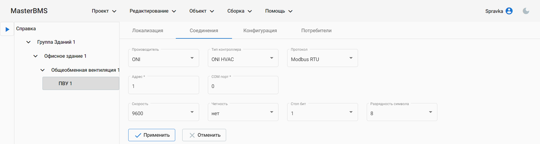The width and height of the screenshot is (540, 144).
Task: Select the Справка root tree node
Action: pyautogui.click(x=26, y=29)
